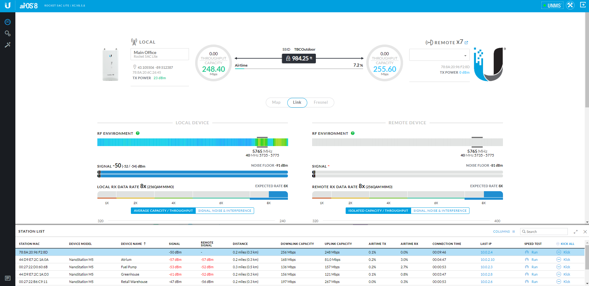Image resolution: width=589 pixels, height=286 pixels.
Task: Select Isolated Capacity / Throughput for remote
Action: 378,211
